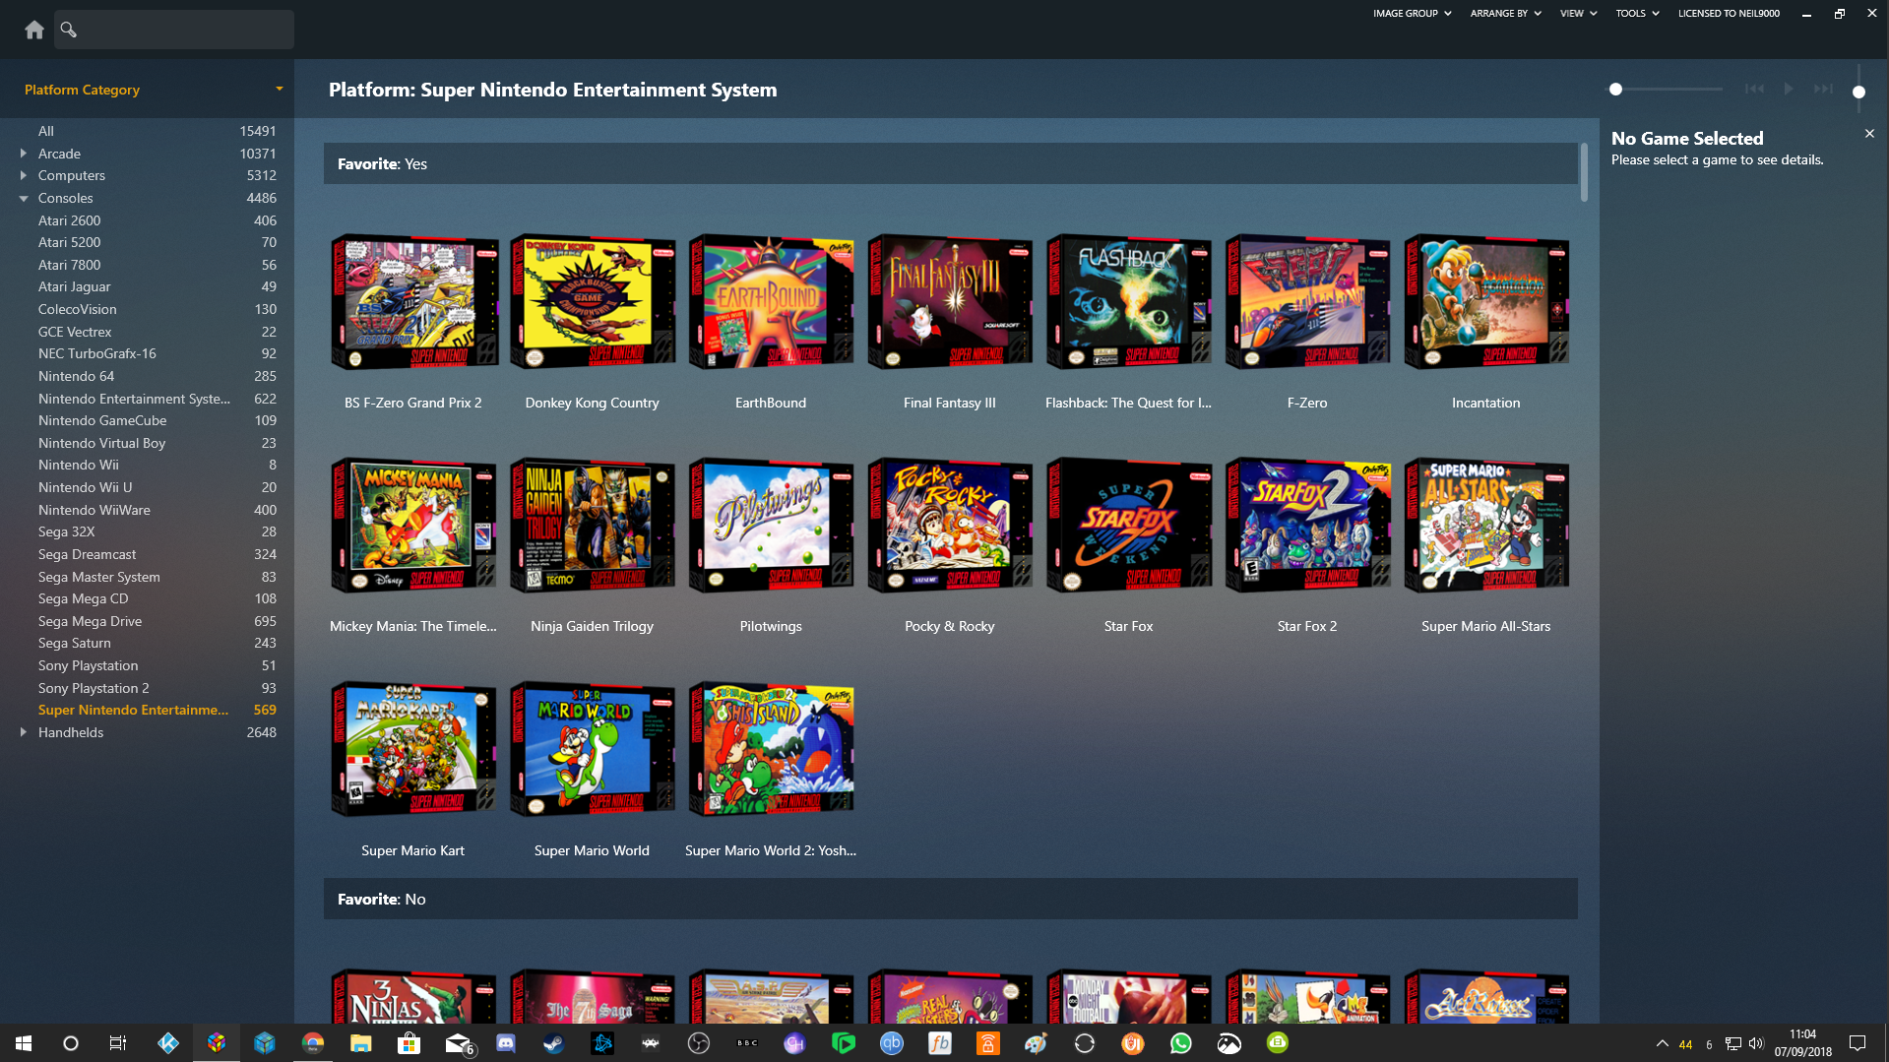Image resolution: width=1889 pixels, height=1062 pixels.
Task: Skip to previous music track
Action: pos(1754,89)
